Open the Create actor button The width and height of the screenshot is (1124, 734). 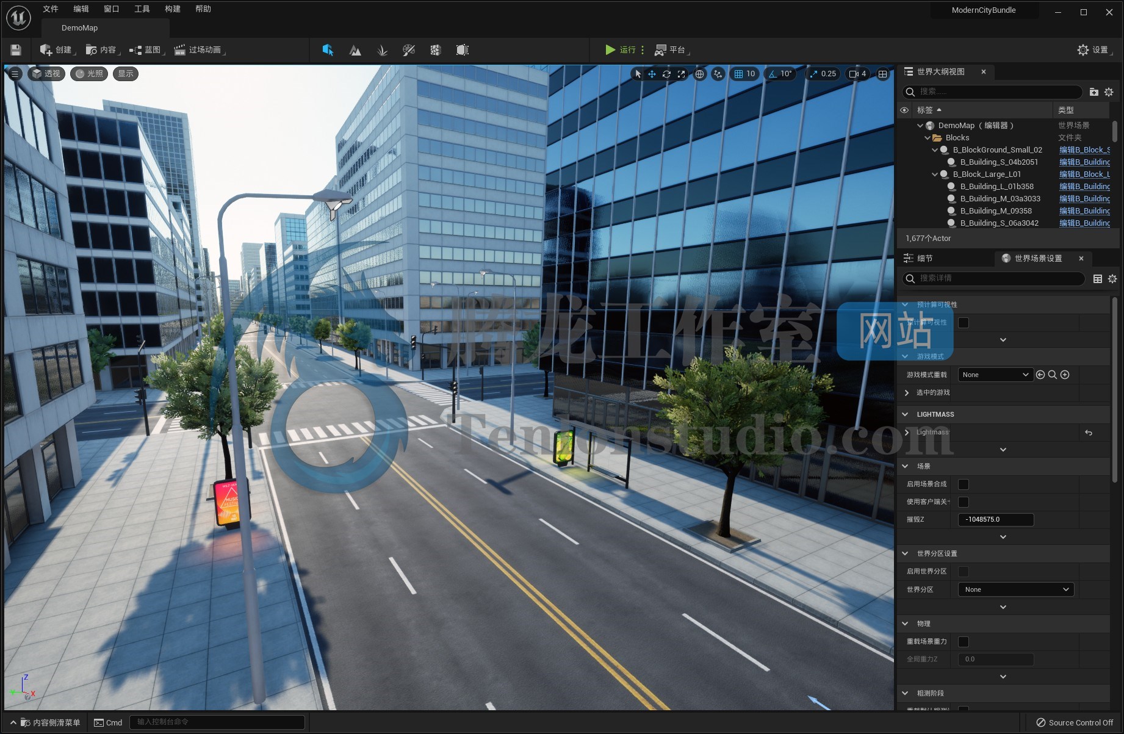point(57,50)
